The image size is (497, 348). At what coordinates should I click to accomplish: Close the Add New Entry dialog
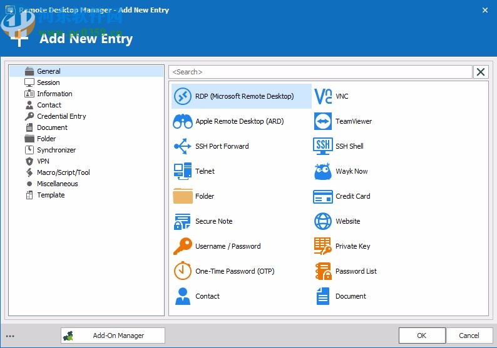coord(485,10)
